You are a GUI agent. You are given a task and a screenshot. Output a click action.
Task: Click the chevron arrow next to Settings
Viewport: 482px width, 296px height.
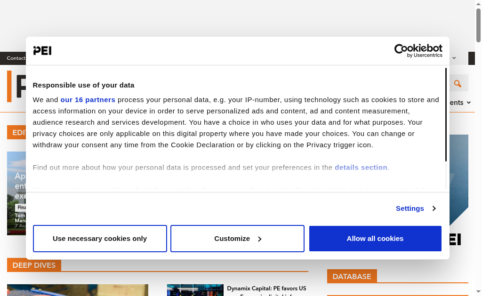pos(434,208)
